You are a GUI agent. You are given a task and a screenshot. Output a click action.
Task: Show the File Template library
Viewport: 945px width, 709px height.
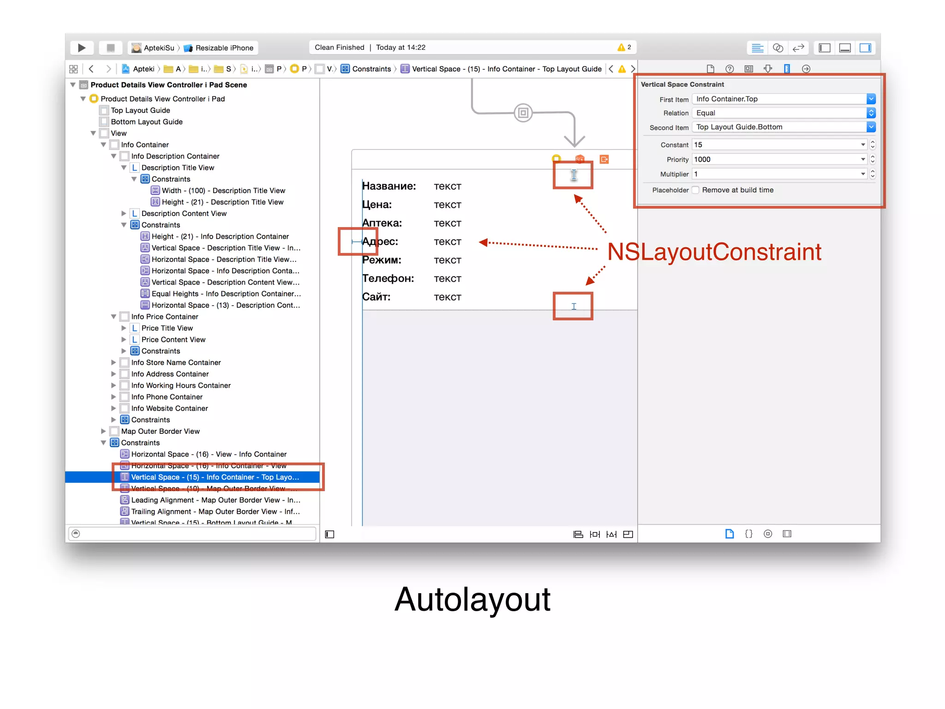(x=730, y=534)
